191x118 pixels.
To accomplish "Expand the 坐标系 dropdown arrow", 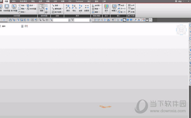I will click(101, 5).
